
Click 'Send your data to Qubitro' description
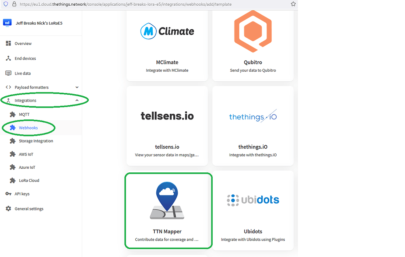[253, 70]
